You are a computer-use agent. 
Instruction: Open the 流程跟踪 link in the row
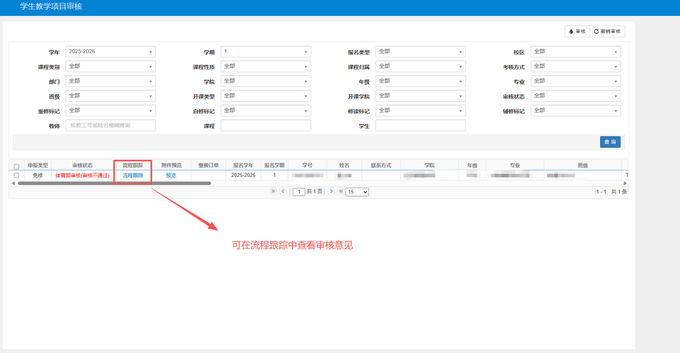point(133,175)
